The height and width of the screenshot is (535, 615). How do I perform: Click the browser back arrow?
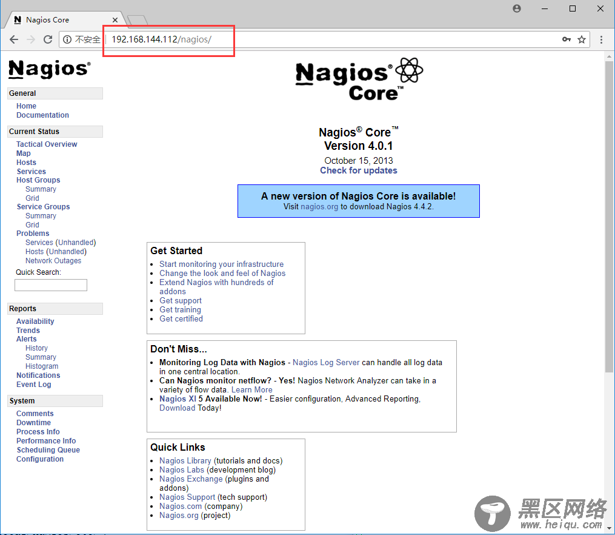click(x=14, y=39)
